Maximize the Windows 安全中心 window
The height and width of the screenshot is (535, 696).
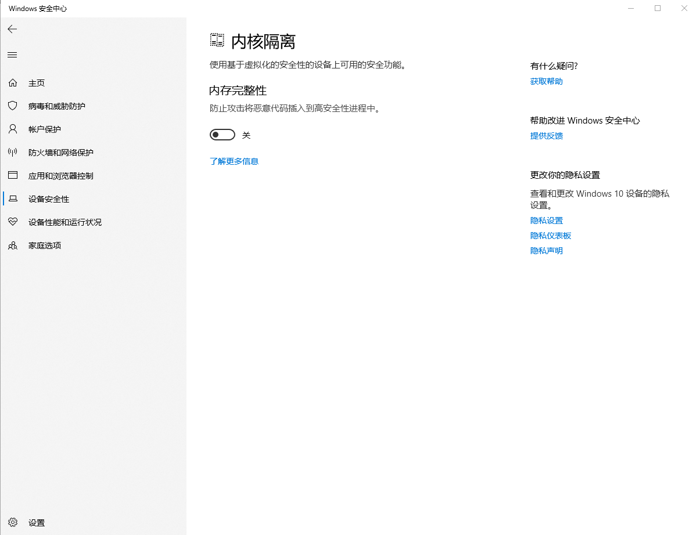658,9
